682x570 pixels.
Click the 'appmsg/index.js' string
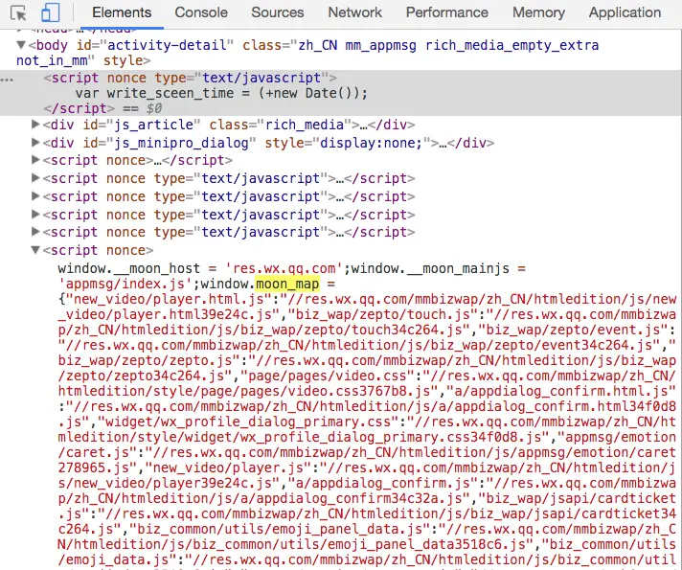click(125, 285)
